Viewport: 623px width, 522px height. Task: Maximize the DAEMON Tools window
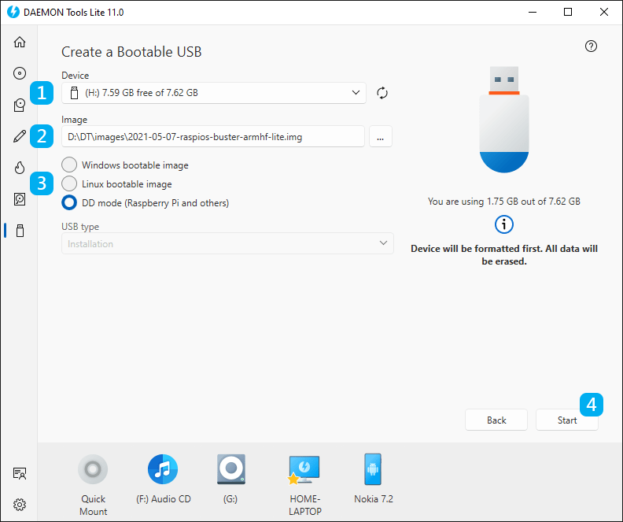click(568, 13)
